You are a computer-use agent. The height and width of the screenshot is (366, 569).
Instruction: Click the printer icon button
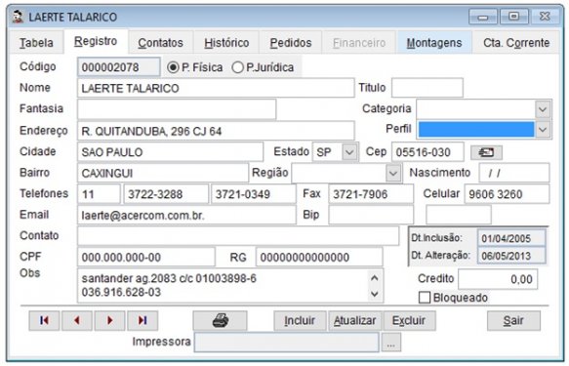coord(220,321)
